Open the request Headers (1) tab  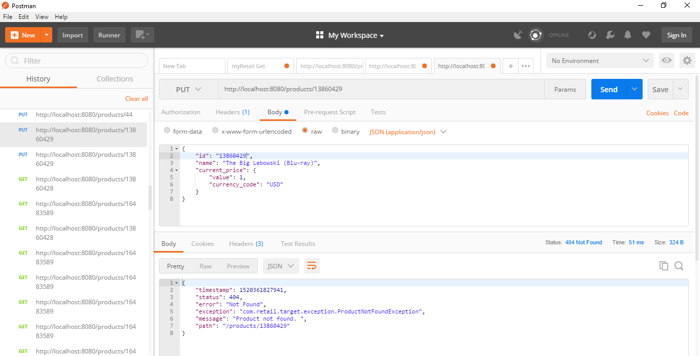click(x=233, y=112)
